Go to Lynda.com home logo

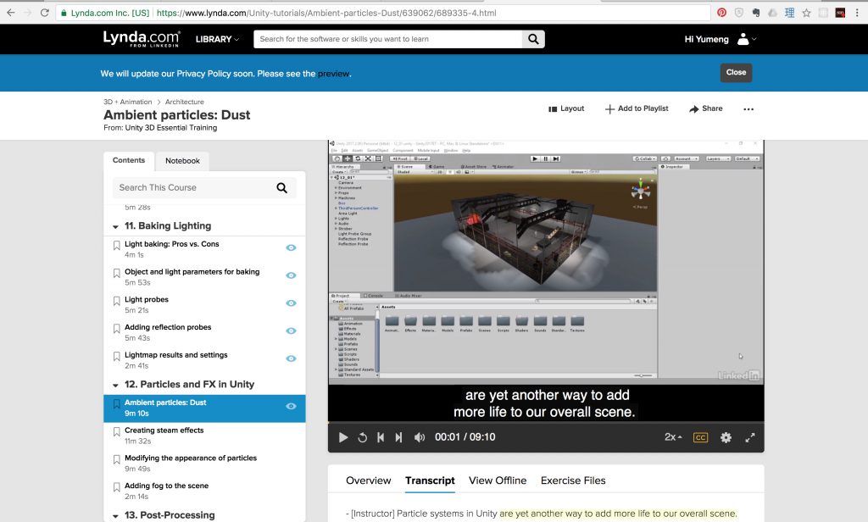(142, 39)
